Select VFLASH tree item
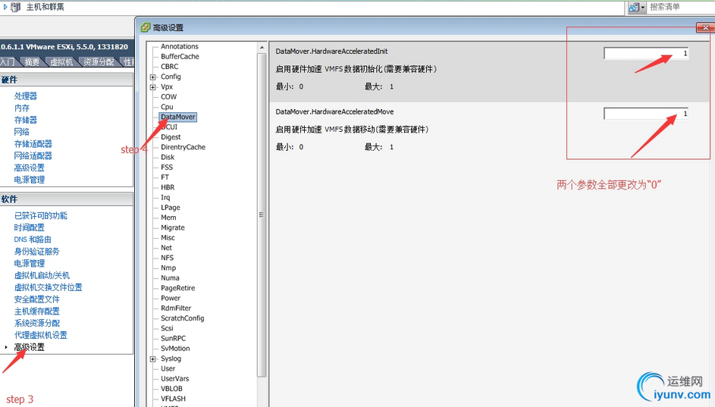The height and width of the screenshot is (407, 715). [173, 399]
